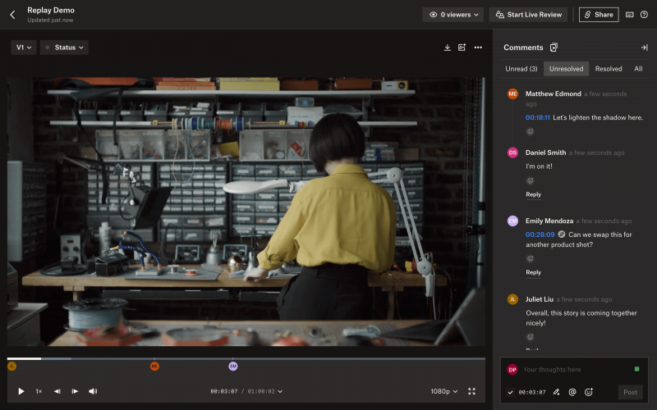Image resolution: width=657 pixels, height=410 pixels.
Task: Switch to Resolved tab
Action: [x=609, y=69]
